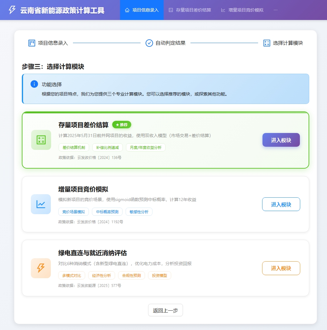Go to 增量项目竞价模拟 navigation tab
The width and height of the screenshot is (327, 330).
[242, 10]
